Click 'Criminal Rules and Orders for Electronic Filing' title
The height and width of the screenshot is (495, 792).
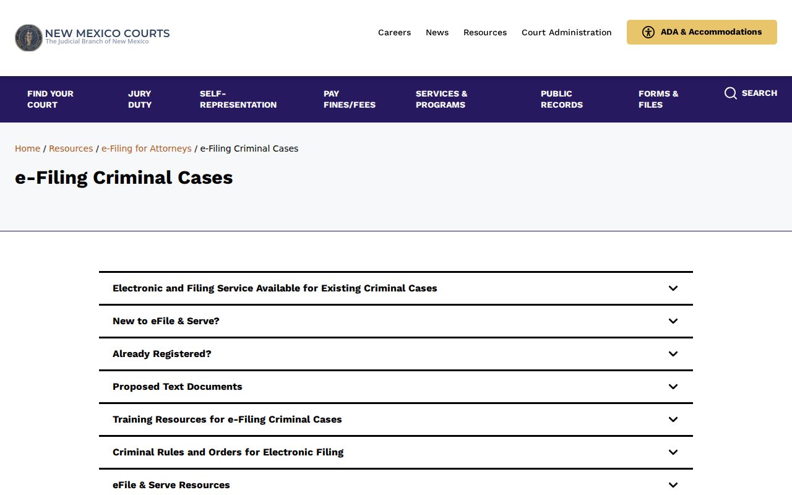(228, 452)
